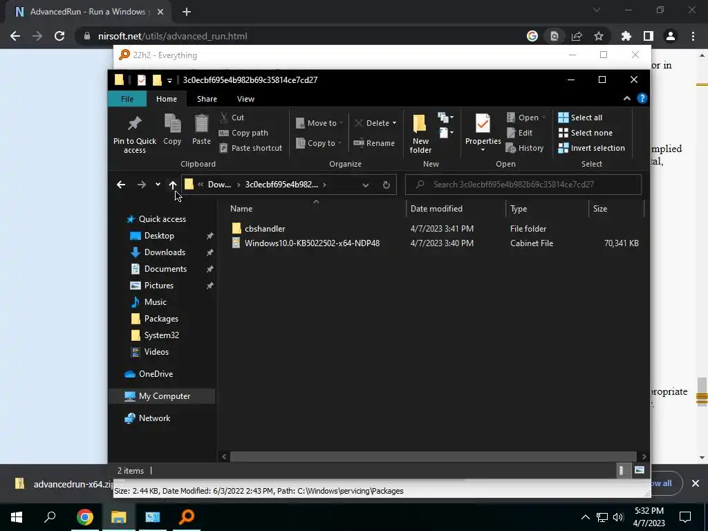
Task: Select the cbshandler folder
Action: click(265, 229)
